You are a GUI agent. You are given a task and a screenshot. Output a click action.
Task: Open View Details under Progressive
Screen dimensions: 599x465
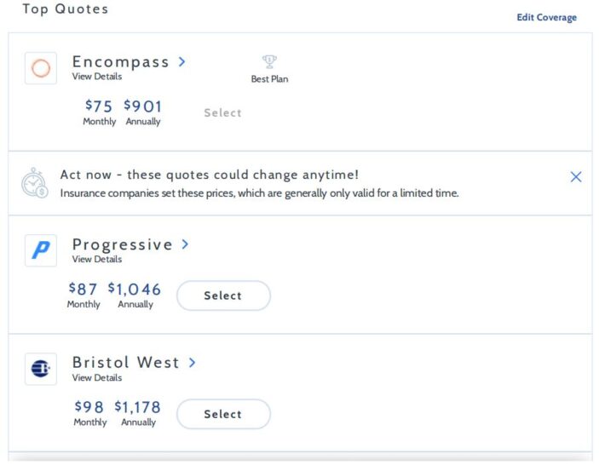click(x=97, y=259)
